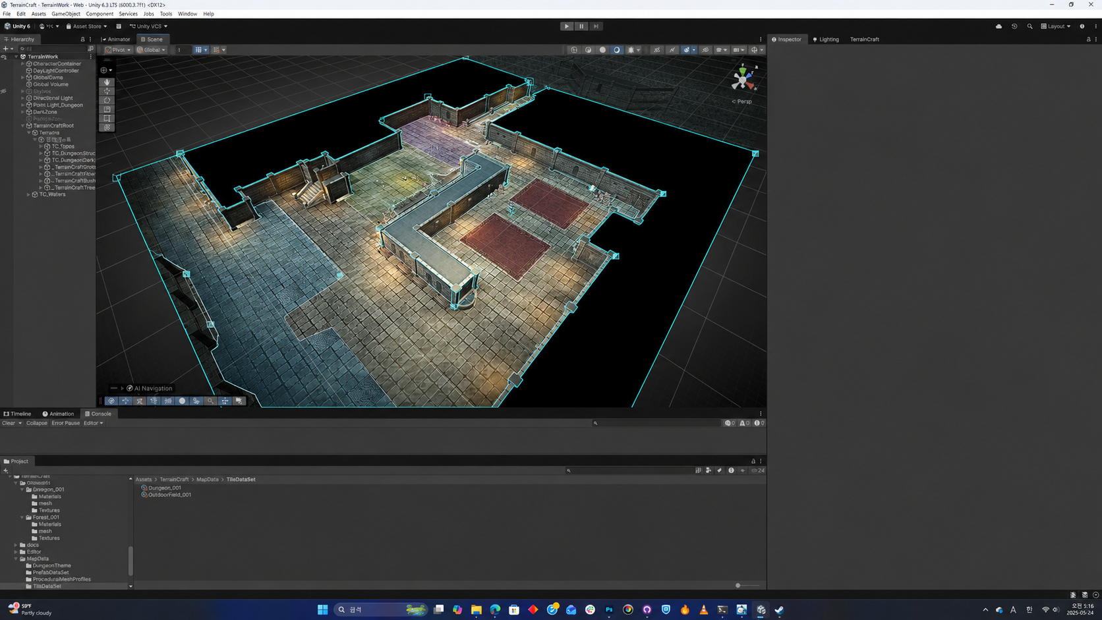
Task: Toggle Collapse in Console
Action: (x=37, y=423)
